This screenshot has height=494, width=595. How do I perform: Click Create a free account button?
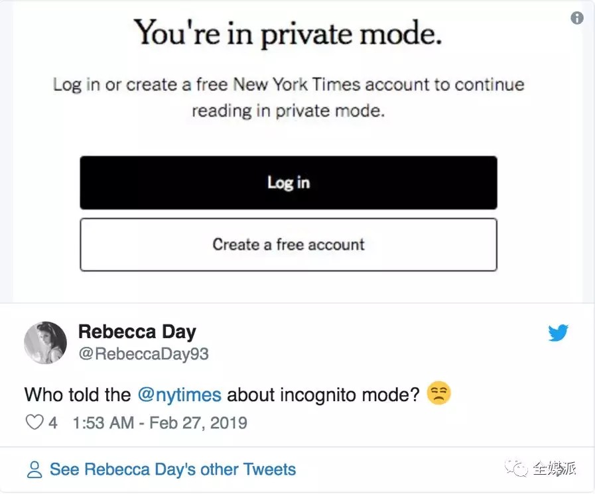(x=289, y=245)
